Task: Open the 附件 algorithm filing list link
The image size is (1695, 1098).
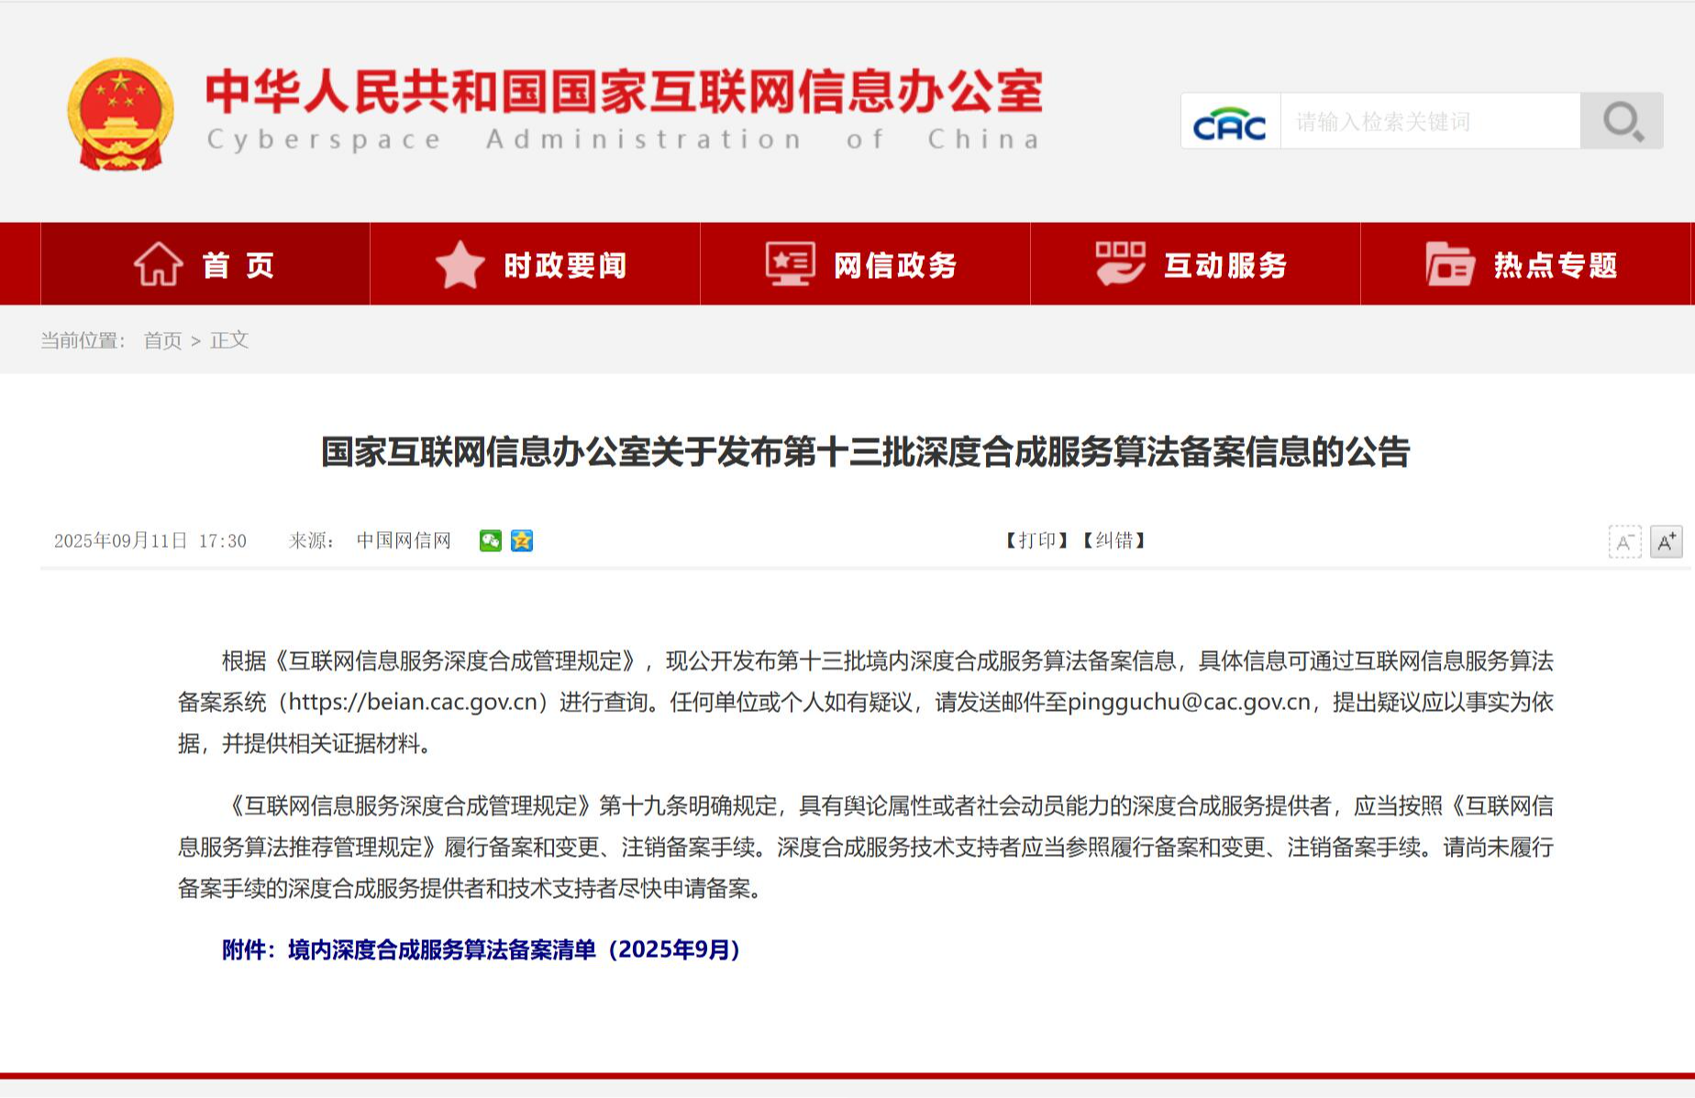Action: [482, 949]
